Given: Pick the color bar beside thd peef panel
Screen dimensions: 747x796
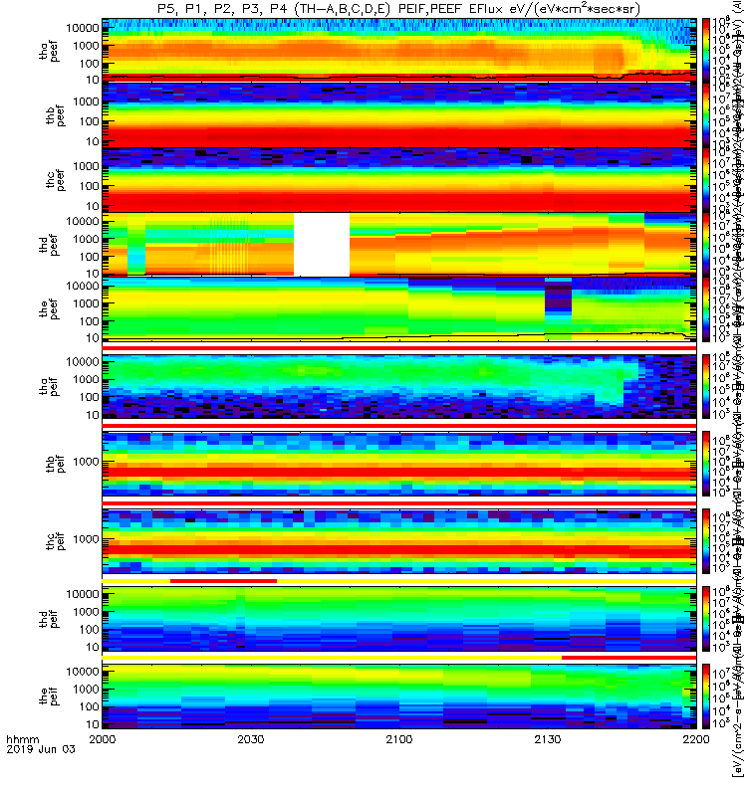Looking at the screenshot, I should coord(706,245).
